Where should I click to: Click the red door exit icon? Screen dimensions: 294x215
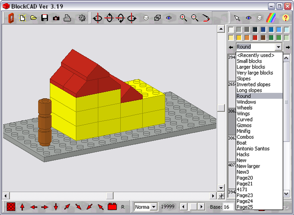pyautogui.click(x=11, y=18)
